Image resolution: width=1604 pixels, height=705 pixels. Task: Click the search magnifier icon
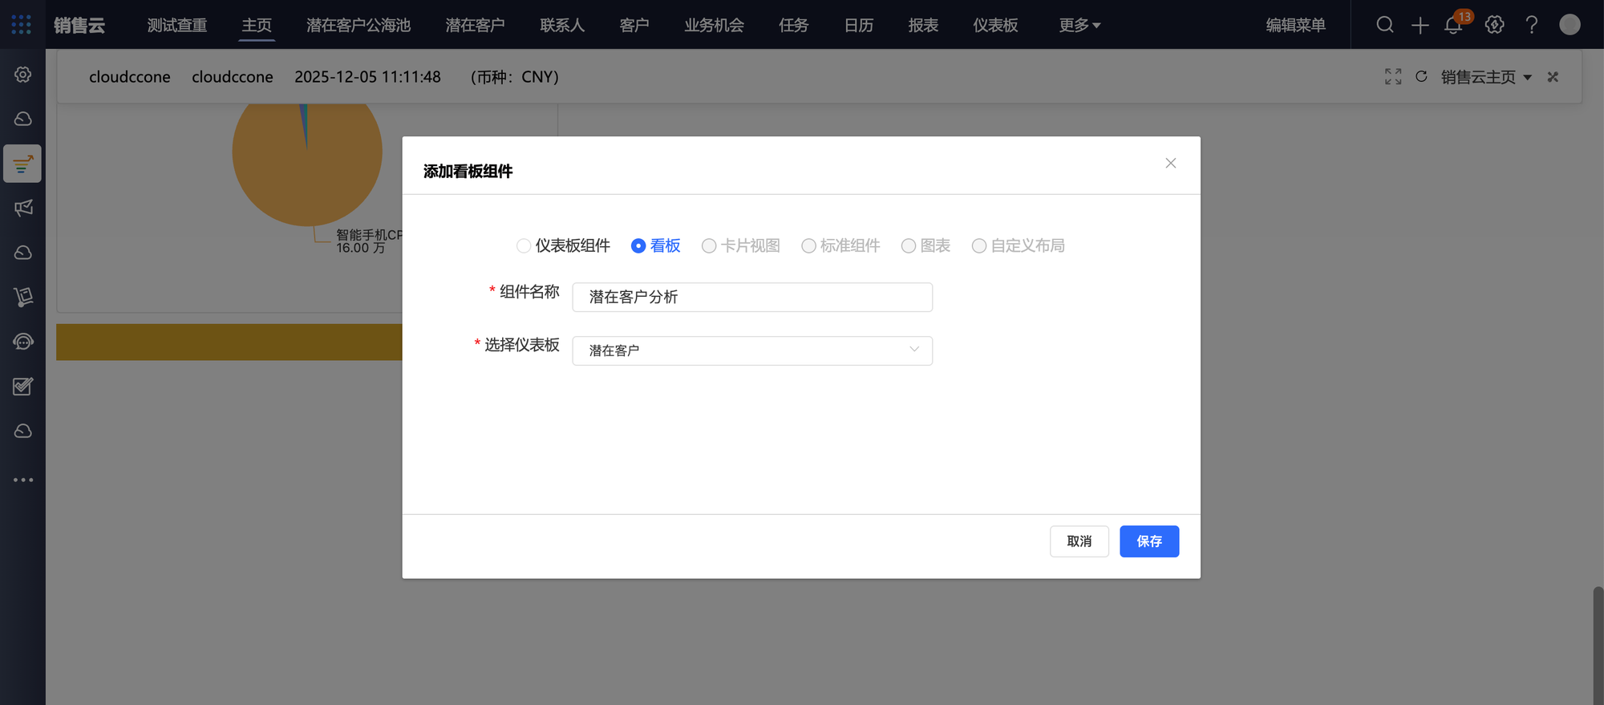point(1384,25)
